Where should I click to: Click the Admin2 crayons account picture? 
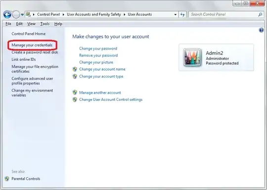point(192,57)
